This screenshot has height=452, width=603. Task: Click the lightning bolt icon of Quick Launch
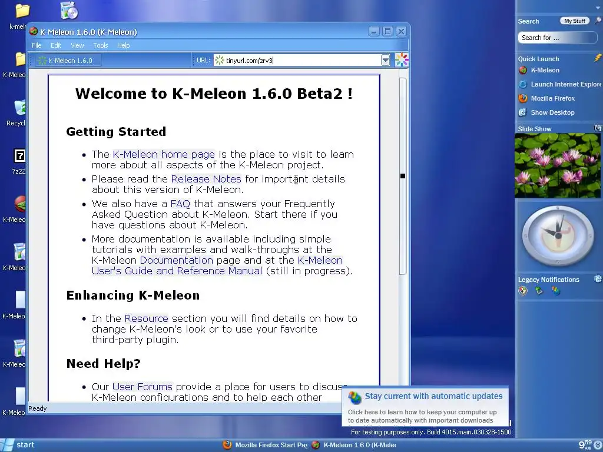coord(598,58)
